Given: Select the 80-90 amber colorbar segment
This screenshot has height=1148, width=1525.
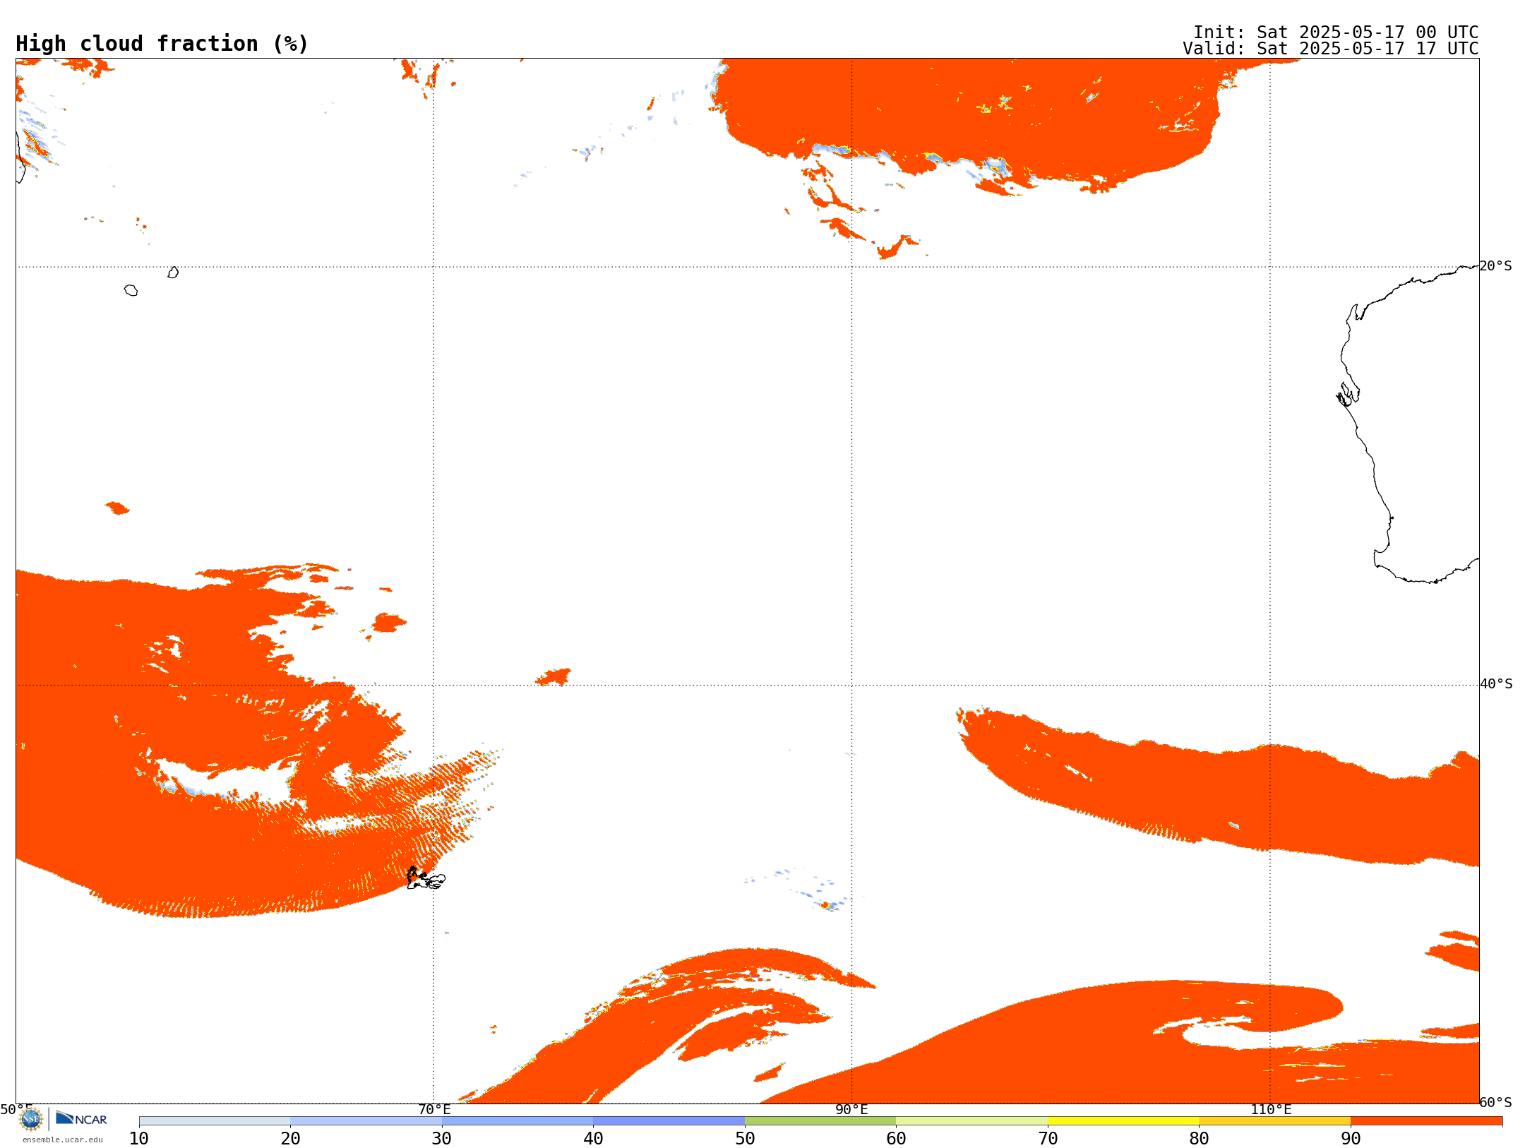Looking at the screenshot, I should click(x=1274, y=1121).
